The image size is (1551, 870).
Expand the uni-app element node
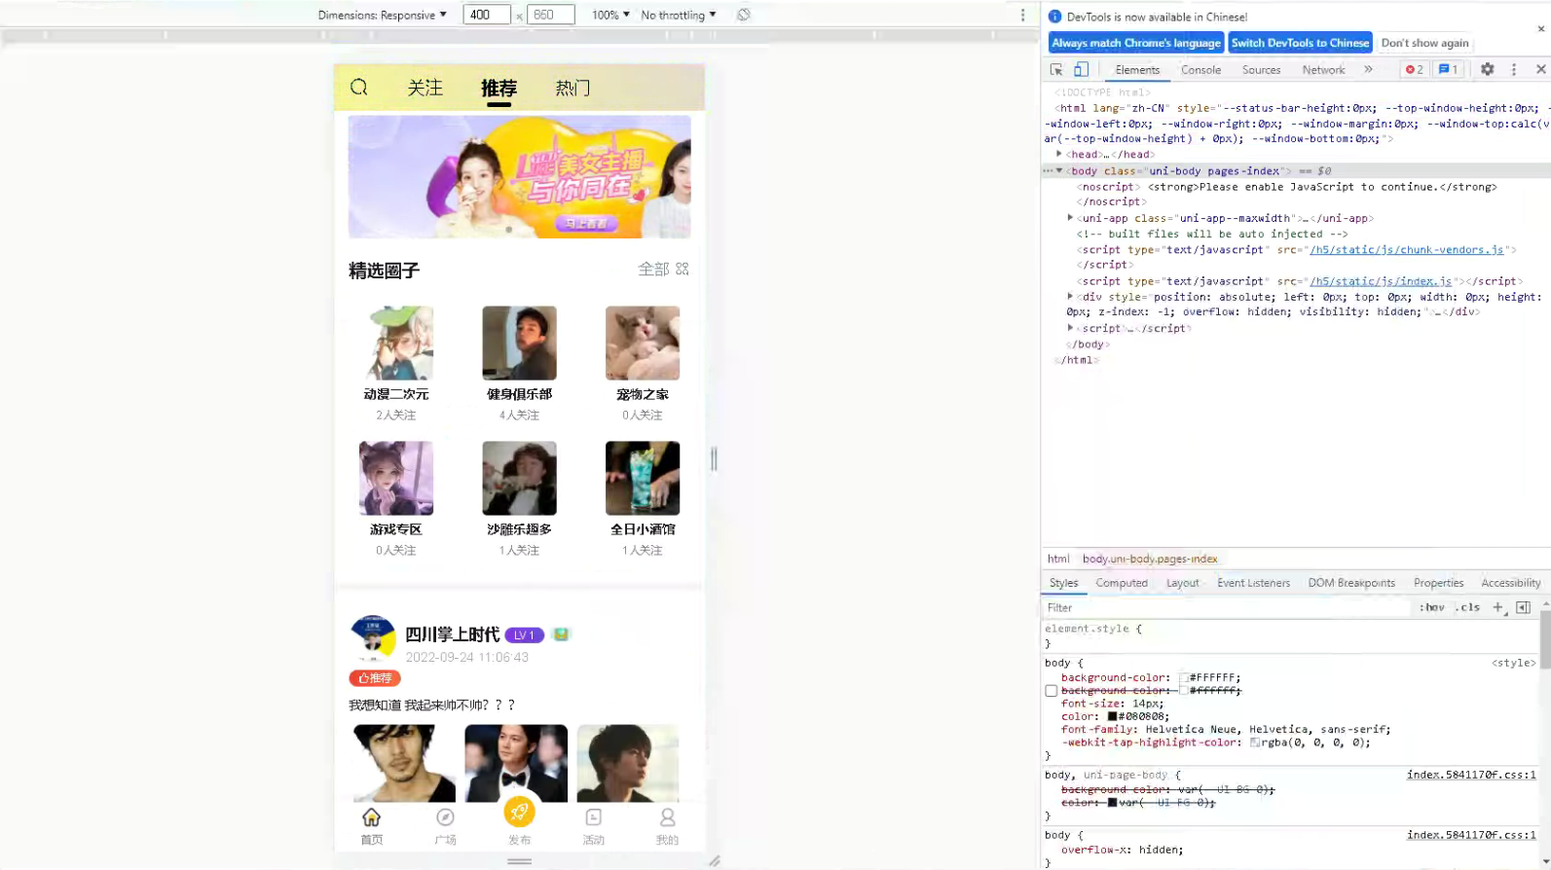click(x=1070, y=218)
